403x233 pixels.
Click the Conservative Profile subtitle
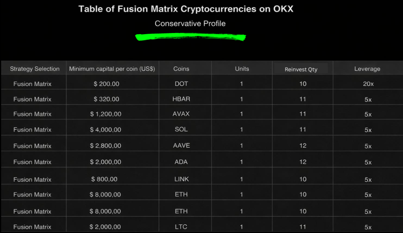click(190, 24)
